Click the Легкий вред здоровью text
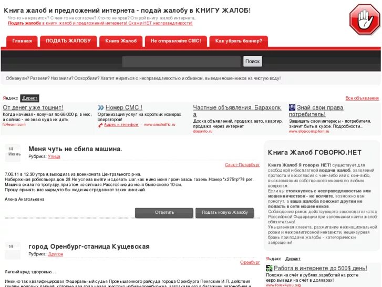The width and height of the screenshot is (382, 287). 30,272
